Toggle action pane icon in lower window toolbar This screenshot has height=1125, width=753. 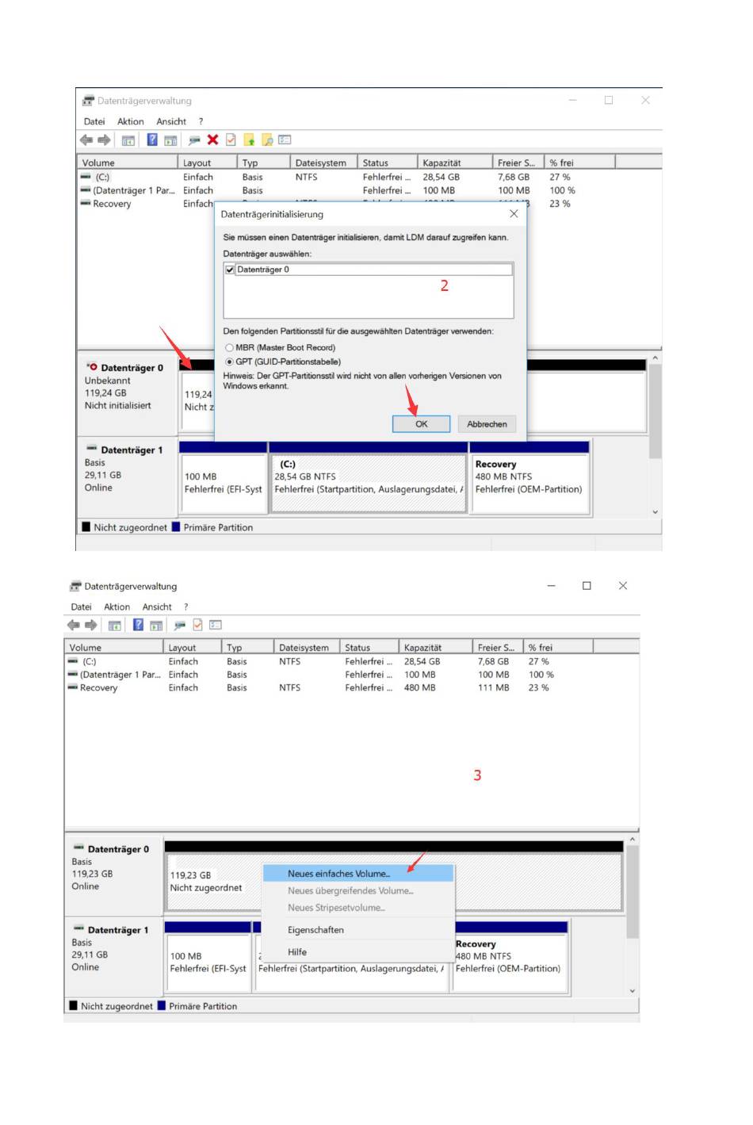(156, 625)
